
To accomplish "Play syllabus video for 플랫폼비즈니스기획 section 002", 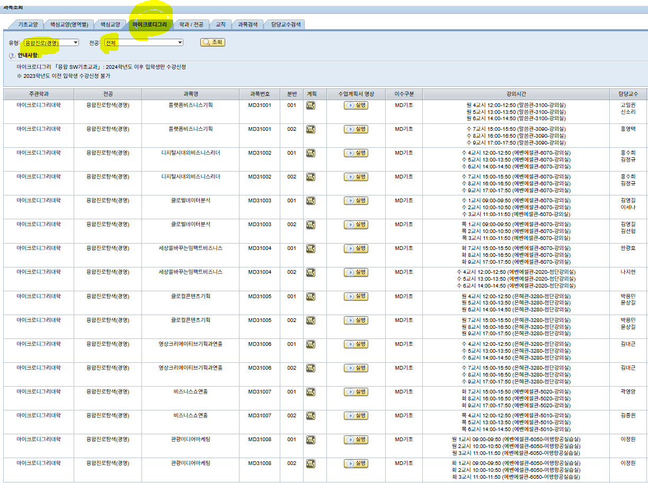I will click(x=356, y=129).
